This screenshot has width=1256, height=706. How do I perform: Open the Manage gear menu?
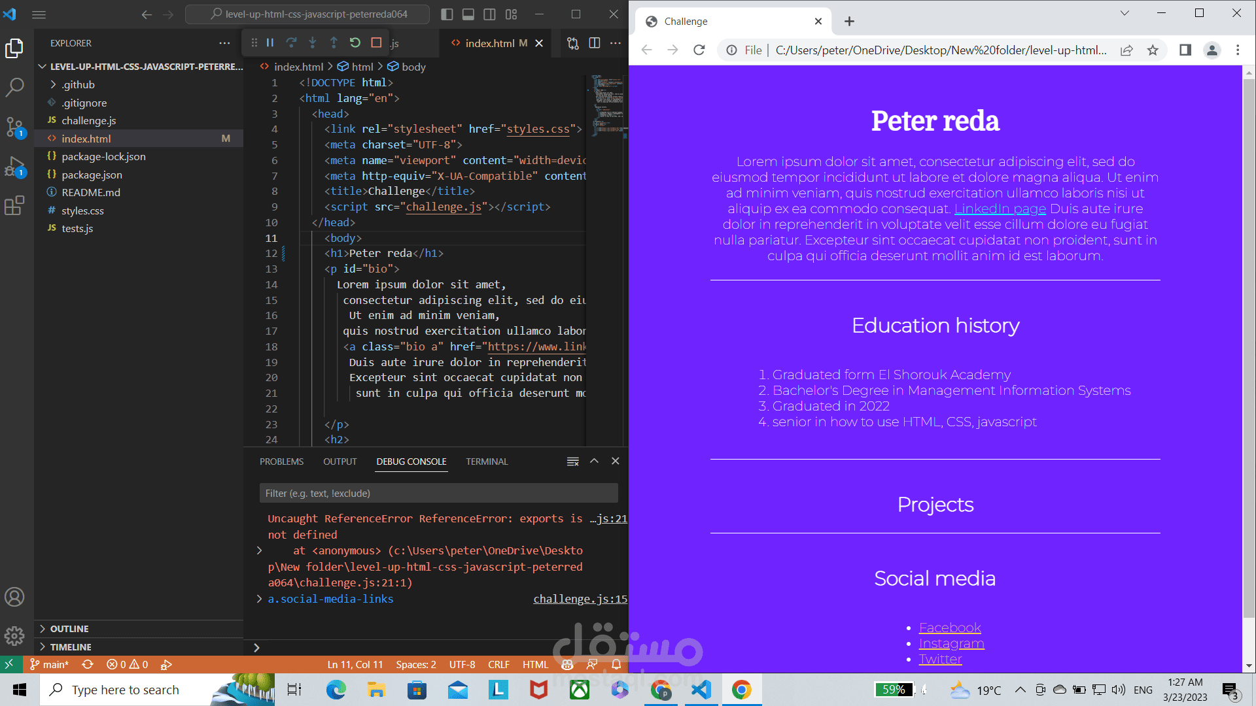coord(14,635)
